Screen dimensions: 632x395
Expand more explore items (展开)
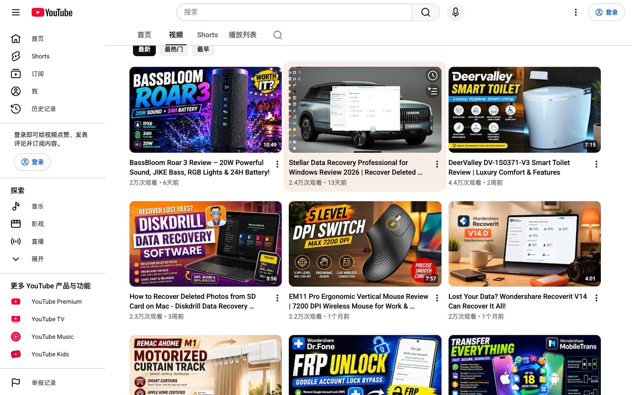(x=53, y=259)
